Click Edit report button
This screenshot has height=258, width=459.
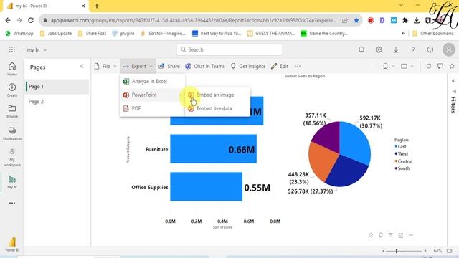tap(280, 66)
